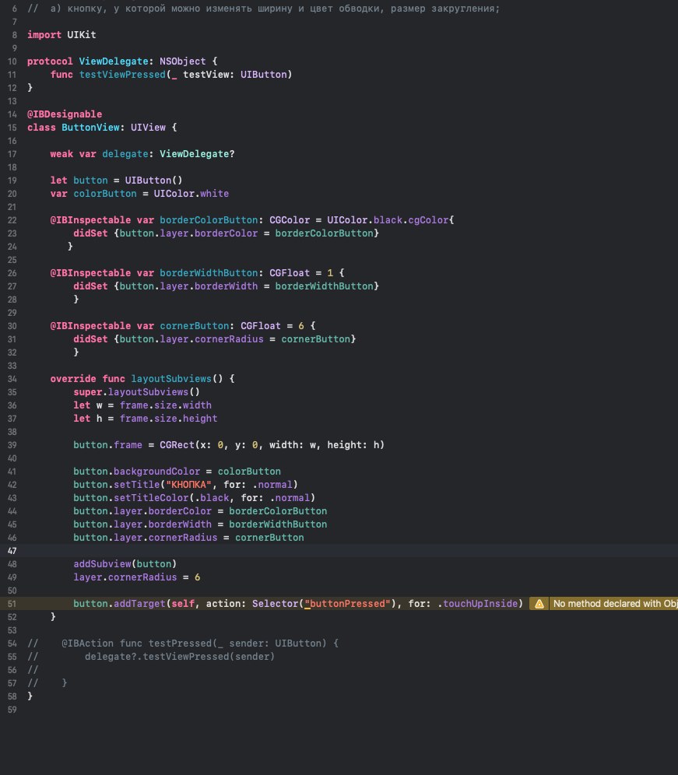The height and width of the screenshot is (775, 678).
Task: Click "colorButton" in the var declaration on line 20
Action: click(x=105, y=194)
